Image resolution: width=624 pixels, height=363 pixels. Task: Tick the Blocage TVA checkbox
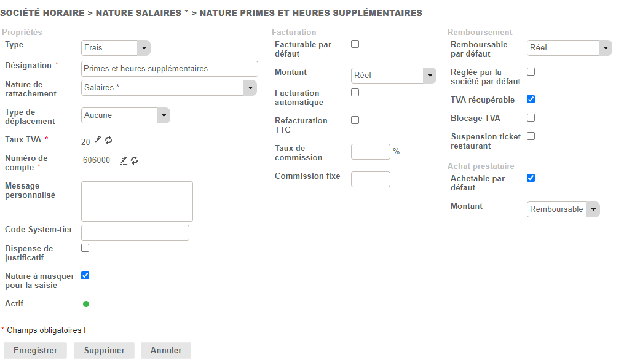pos(531,118)
